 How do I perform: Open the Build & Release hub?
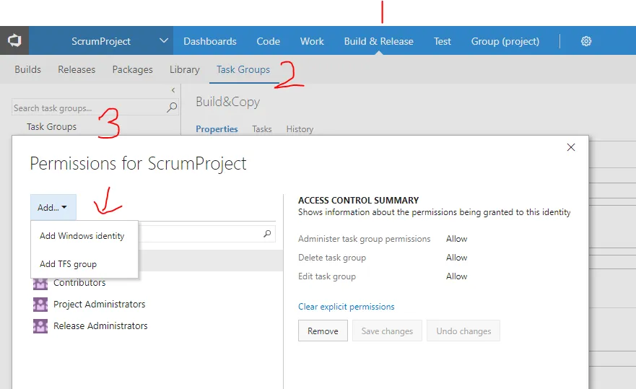pos(378,41)
